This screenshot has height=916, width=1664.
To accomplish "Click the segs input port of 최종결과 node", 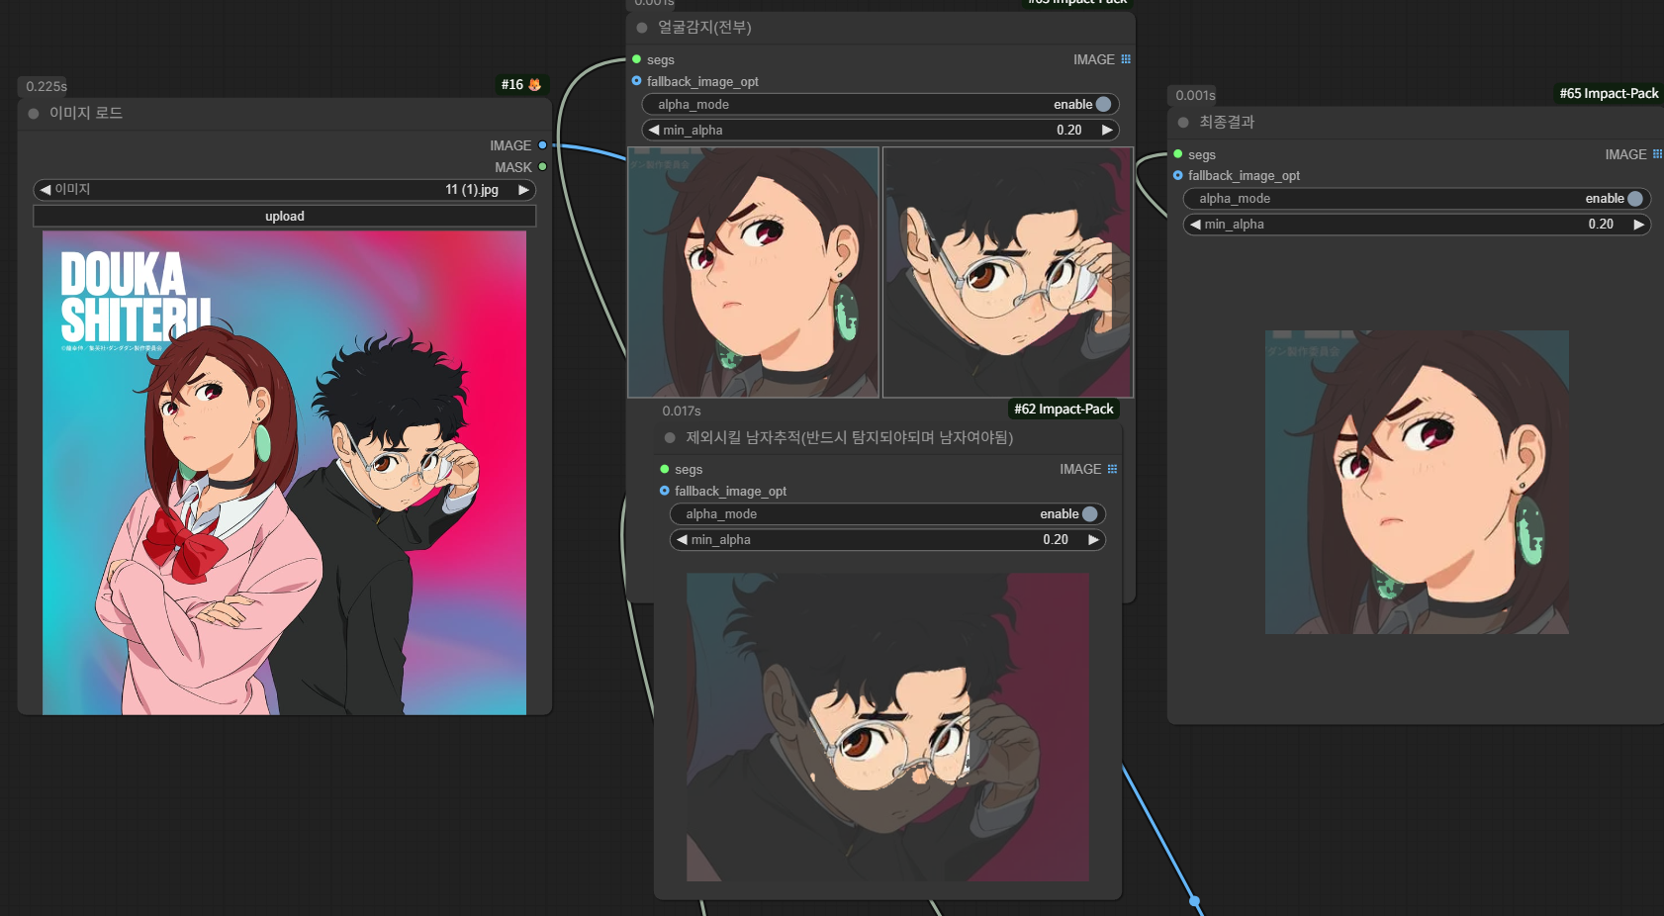I will click(x=1178, y=154).
